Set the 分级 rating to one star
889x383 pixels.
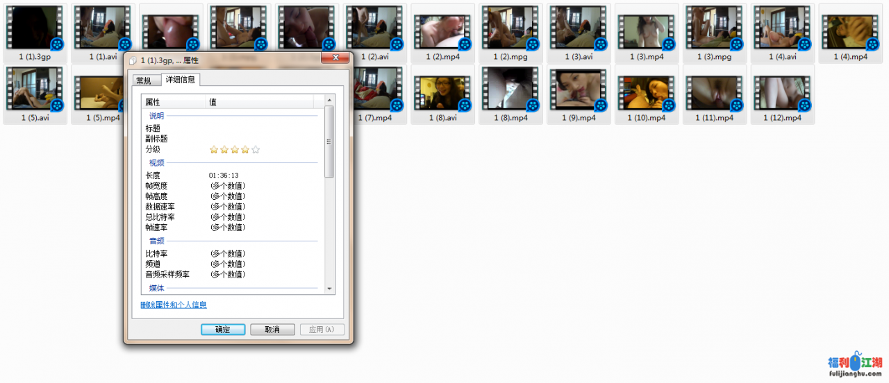[x=214, y=149]
